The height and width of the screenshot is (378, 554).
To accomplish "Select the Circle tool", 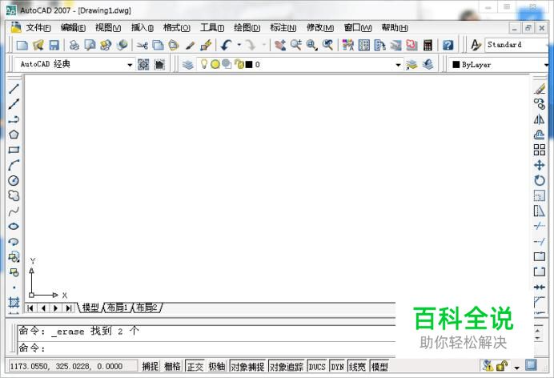I will 14,180.
